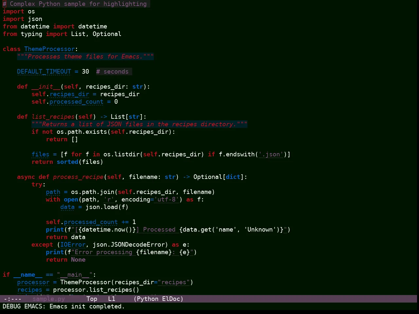This screenshot has width=419, height=314.
Task: Click the "sorted" builtin
Action: (x=67, y=162)
